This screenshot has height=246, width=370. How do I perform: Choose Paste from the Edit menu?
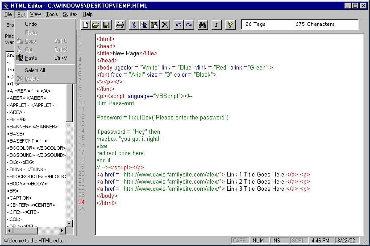click(31, 58)
